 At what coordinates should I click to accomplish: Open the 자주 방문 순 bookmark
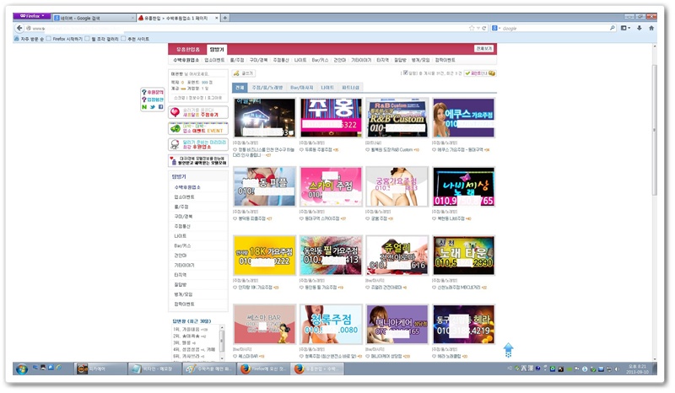[29, 39]
